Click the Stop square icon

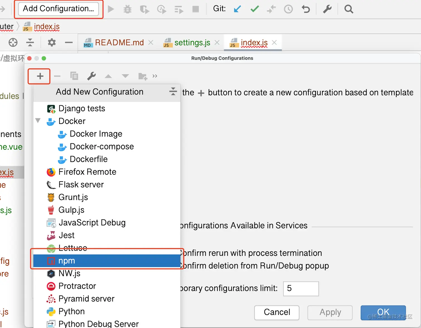196,9
